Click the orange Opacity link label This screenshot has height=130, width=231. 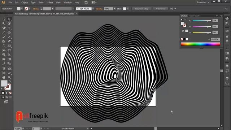(99, 9)
